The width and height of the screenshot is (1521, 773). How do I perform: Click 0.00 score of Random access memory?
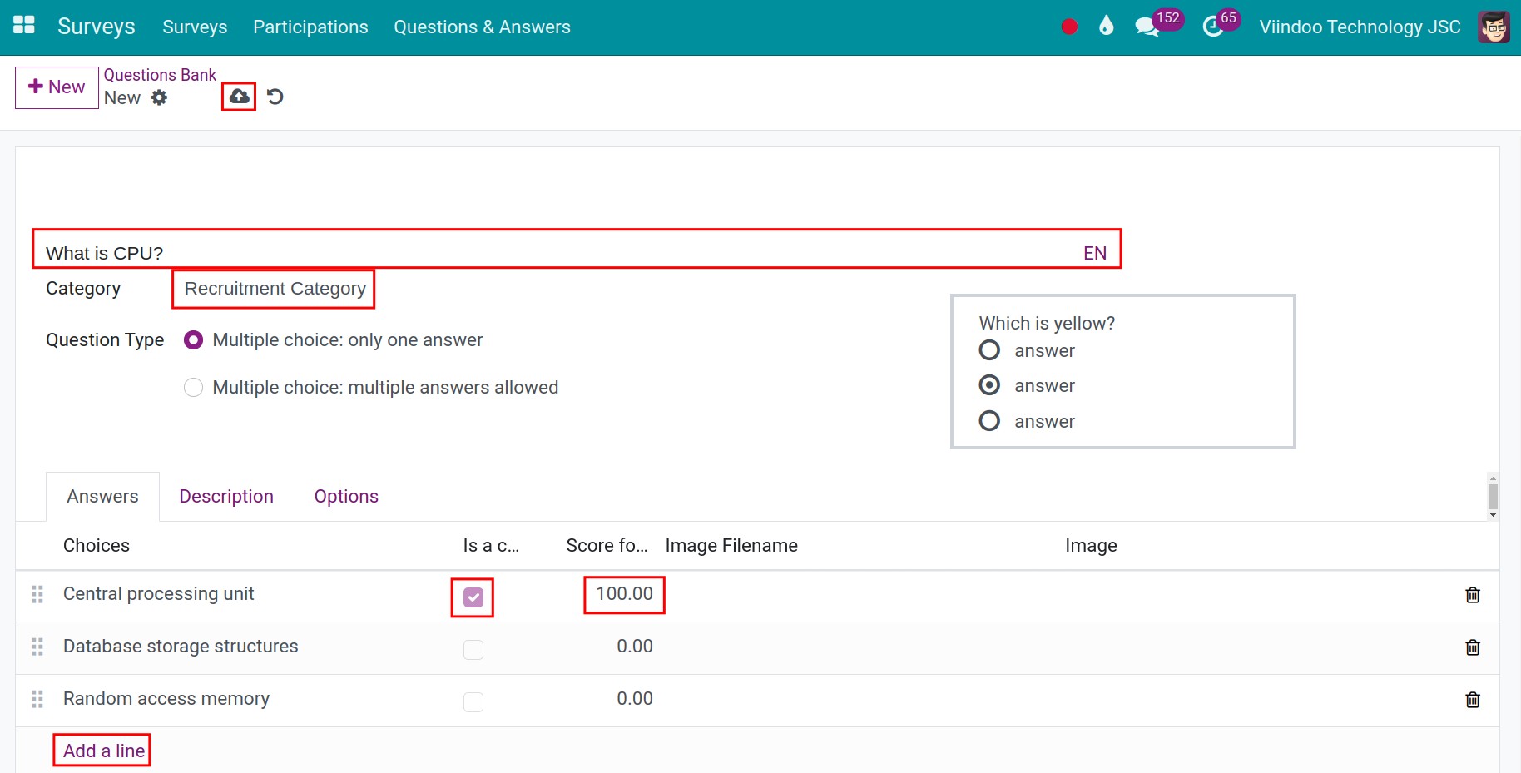tap(635, 699)
